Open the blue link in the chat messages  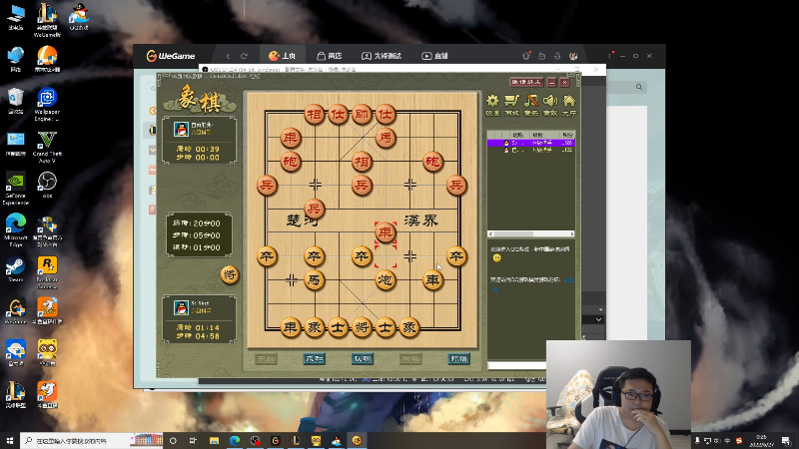568,279
